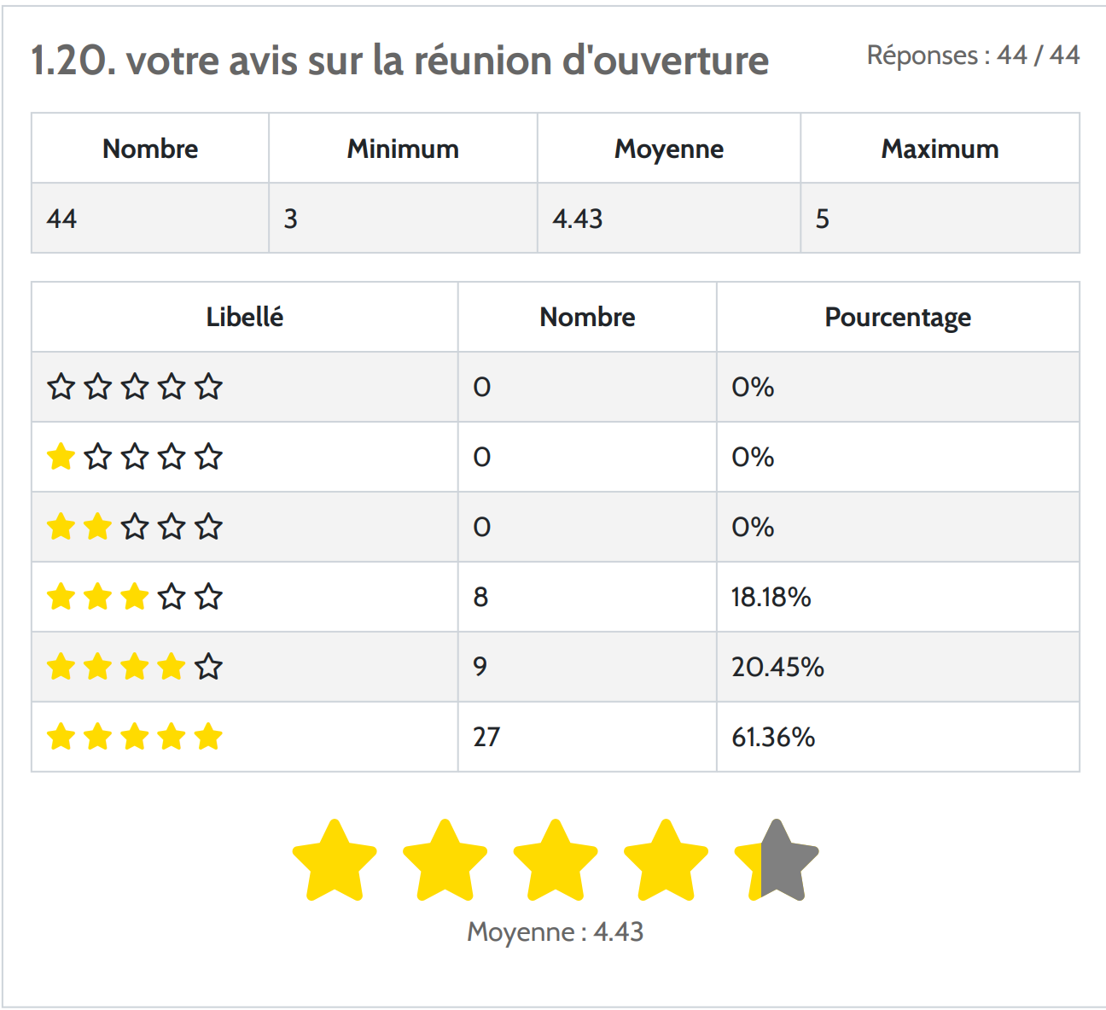Select the "61.36%" percentage cell

(773, 737)
